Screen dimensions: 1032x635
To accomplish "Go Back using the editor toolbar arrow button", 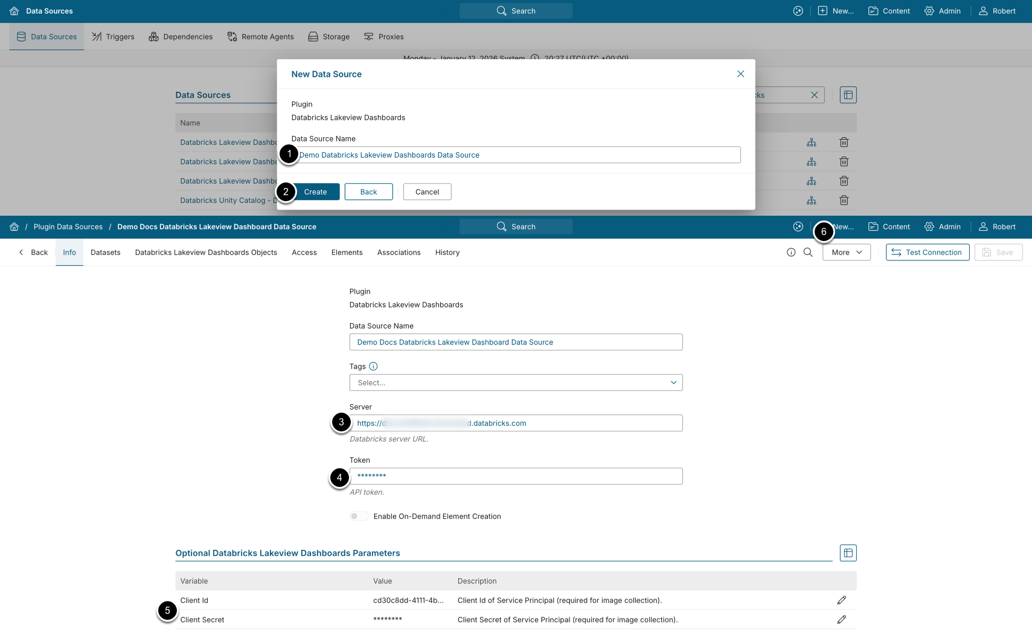I will [33, 253].
